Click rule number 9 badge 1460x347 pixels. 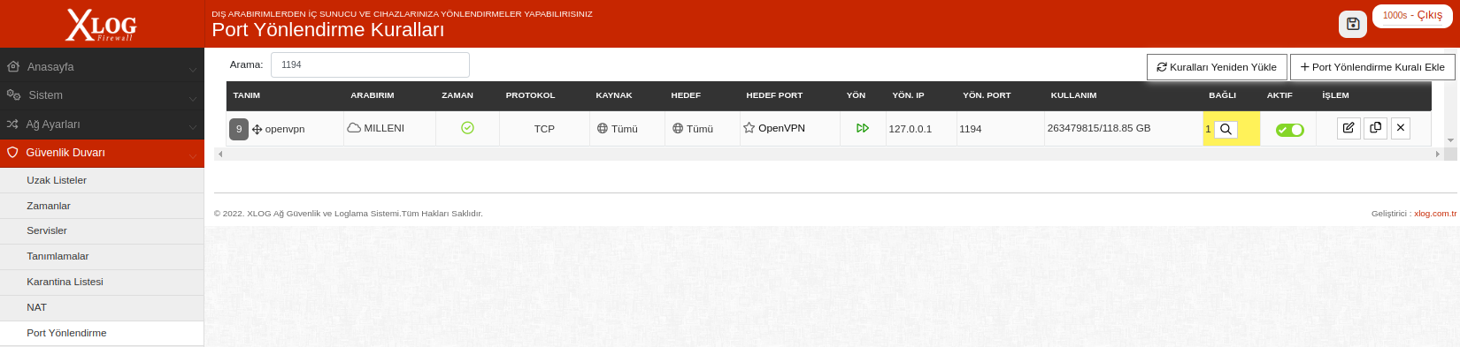[x=239, y=129]
